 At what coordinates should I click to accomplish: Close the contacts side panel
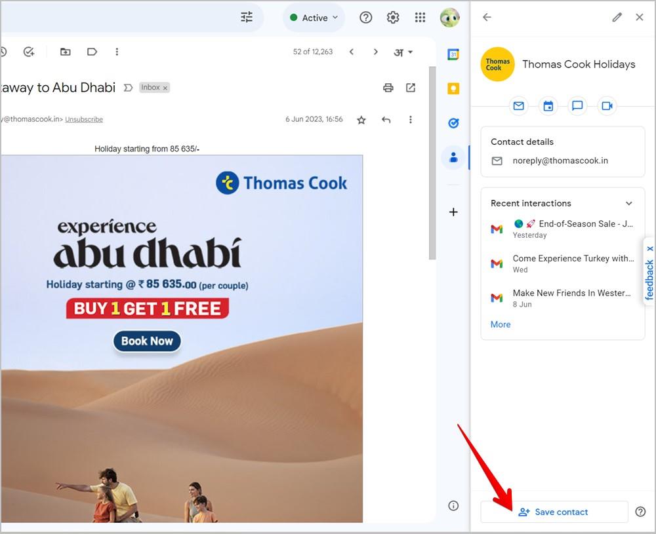(639, 17)
